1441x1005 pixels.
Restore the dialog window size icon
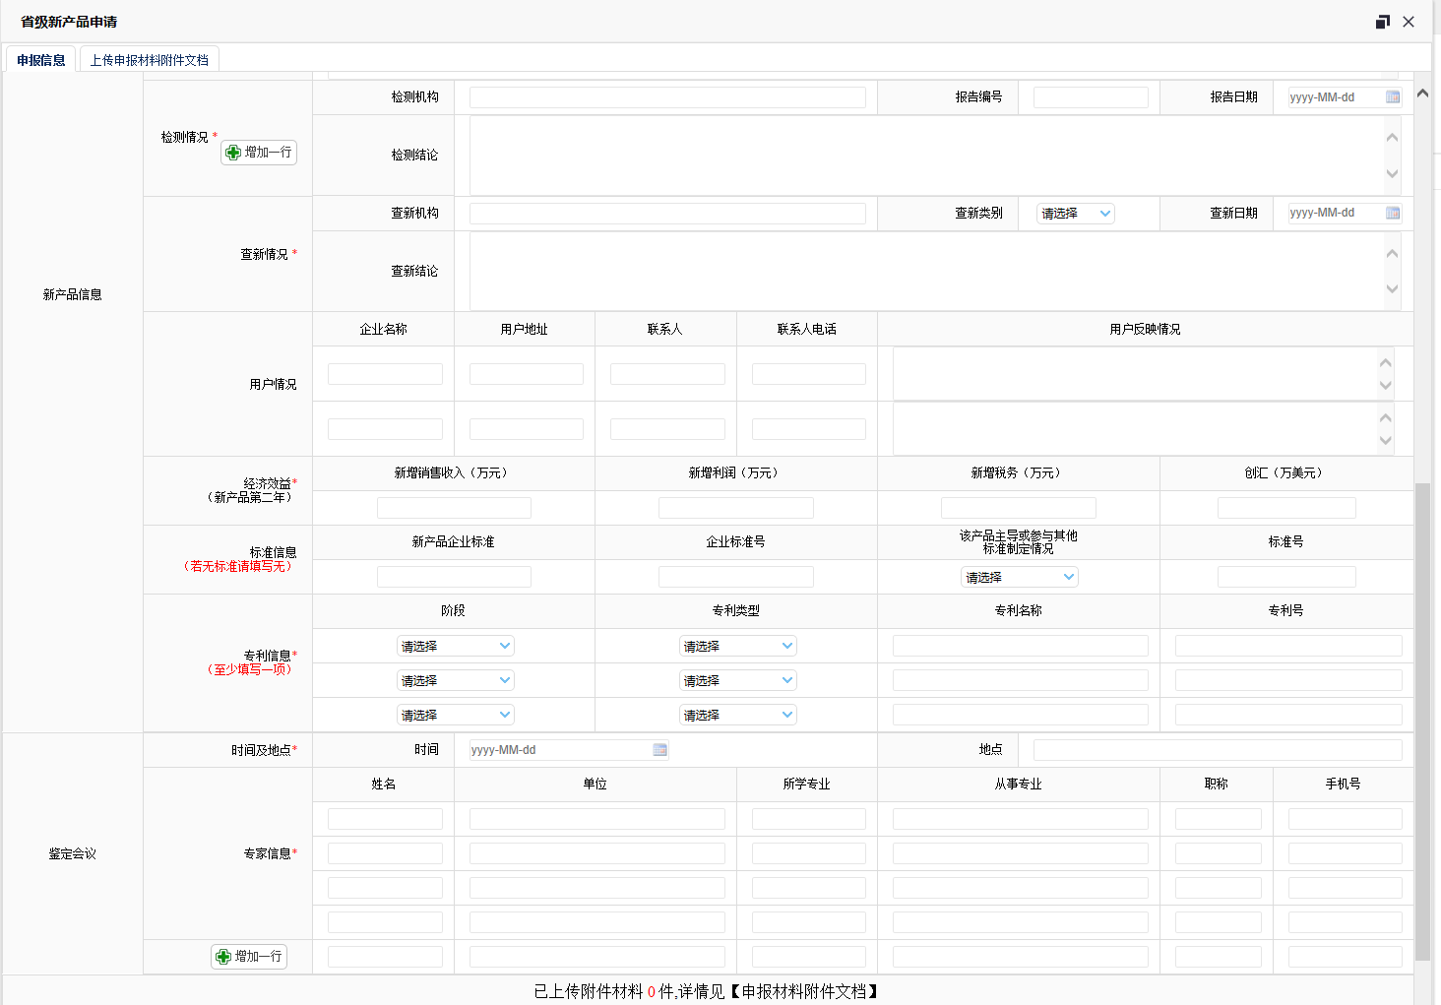tap(1382, 22)
